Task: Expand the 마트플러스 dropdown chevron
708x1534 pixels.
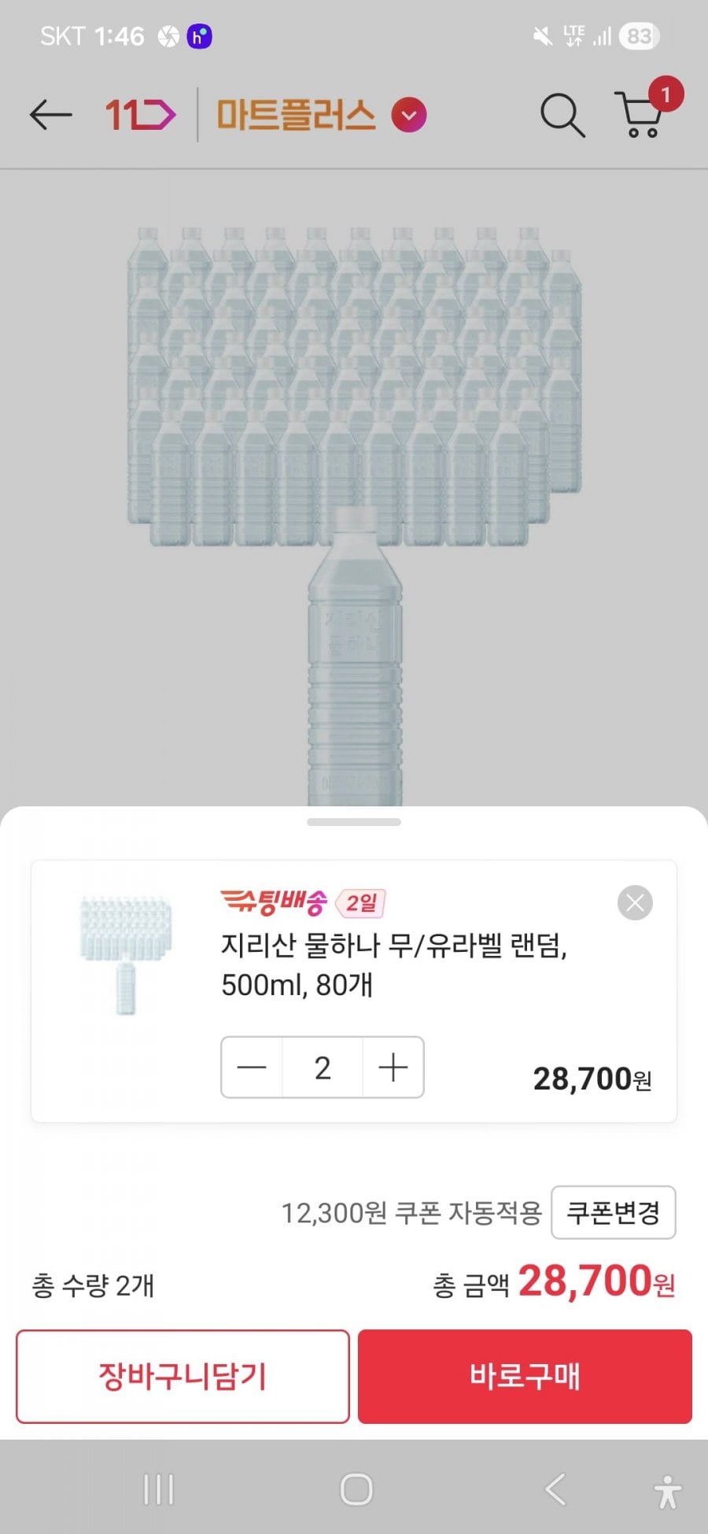Action: point(409,116)
